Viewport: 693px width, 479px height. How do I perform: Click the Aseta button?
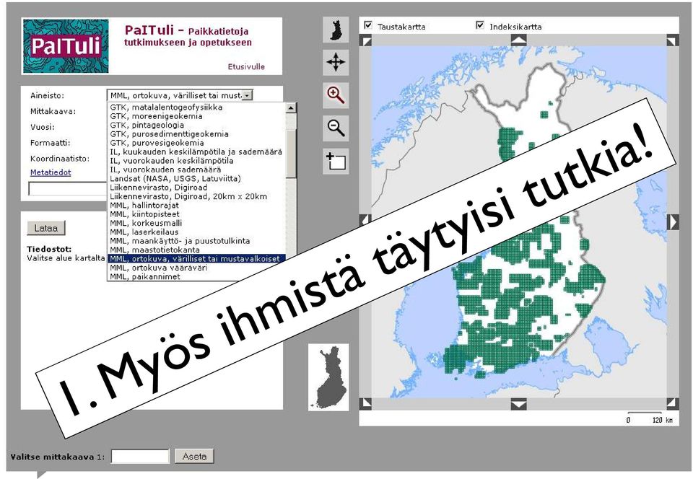point(194,457)
